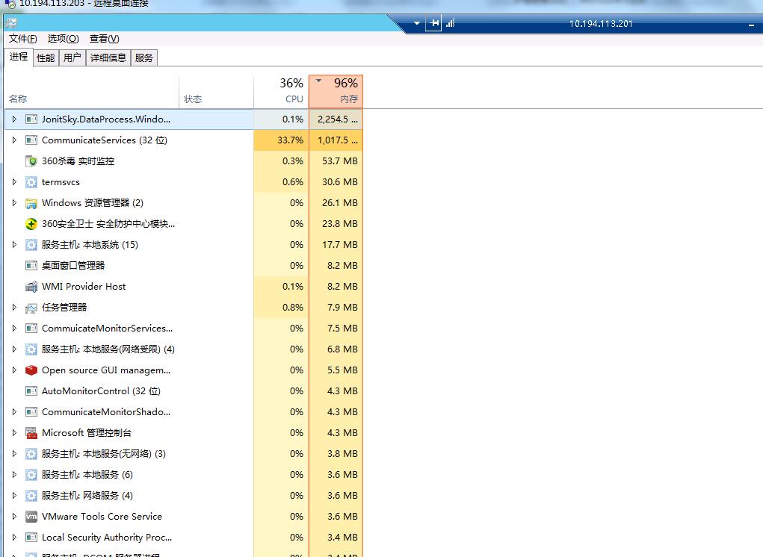Open the 选项(O) menu
Screen dimensions: 763x557
[x=63, y=39]
